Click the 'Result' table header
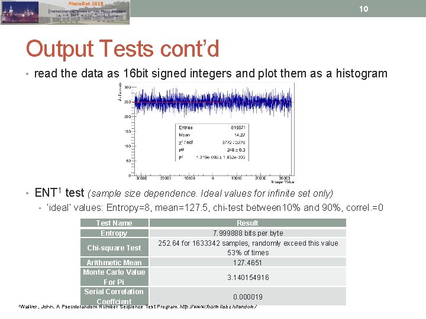 tap(247, 223)
